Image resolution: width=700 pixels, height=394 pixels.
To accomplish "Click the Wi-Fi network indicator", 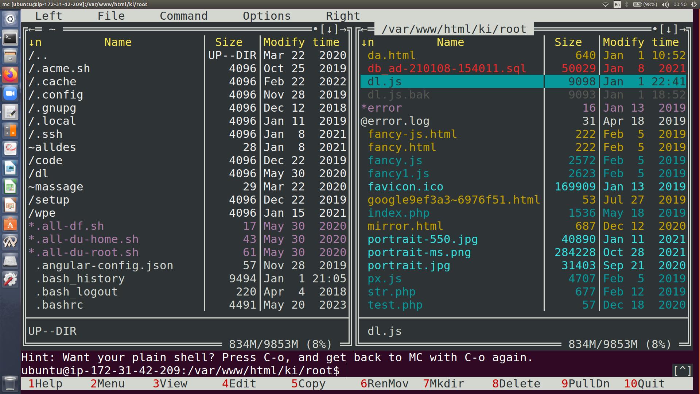I will 606,4.
